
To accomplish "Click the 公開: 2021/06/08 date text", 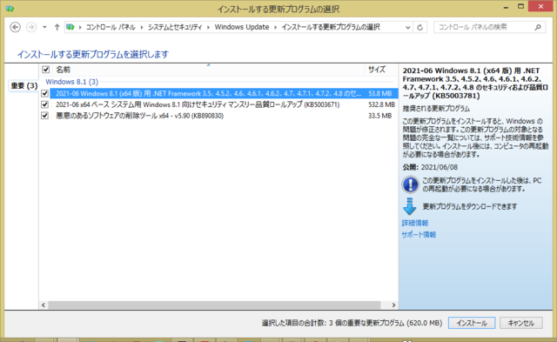I will tap(430, 167).
